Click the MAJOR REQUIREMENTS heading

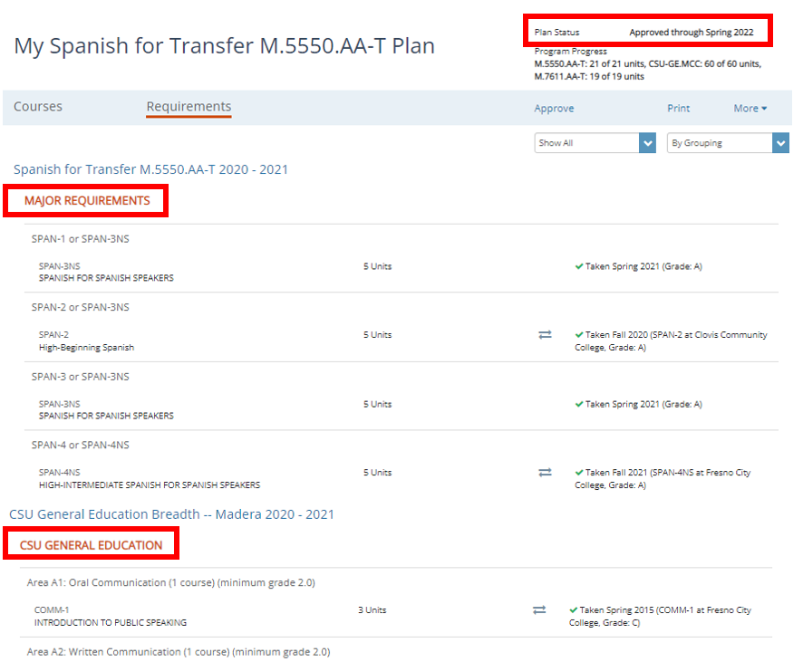click(x=87, y=201)
